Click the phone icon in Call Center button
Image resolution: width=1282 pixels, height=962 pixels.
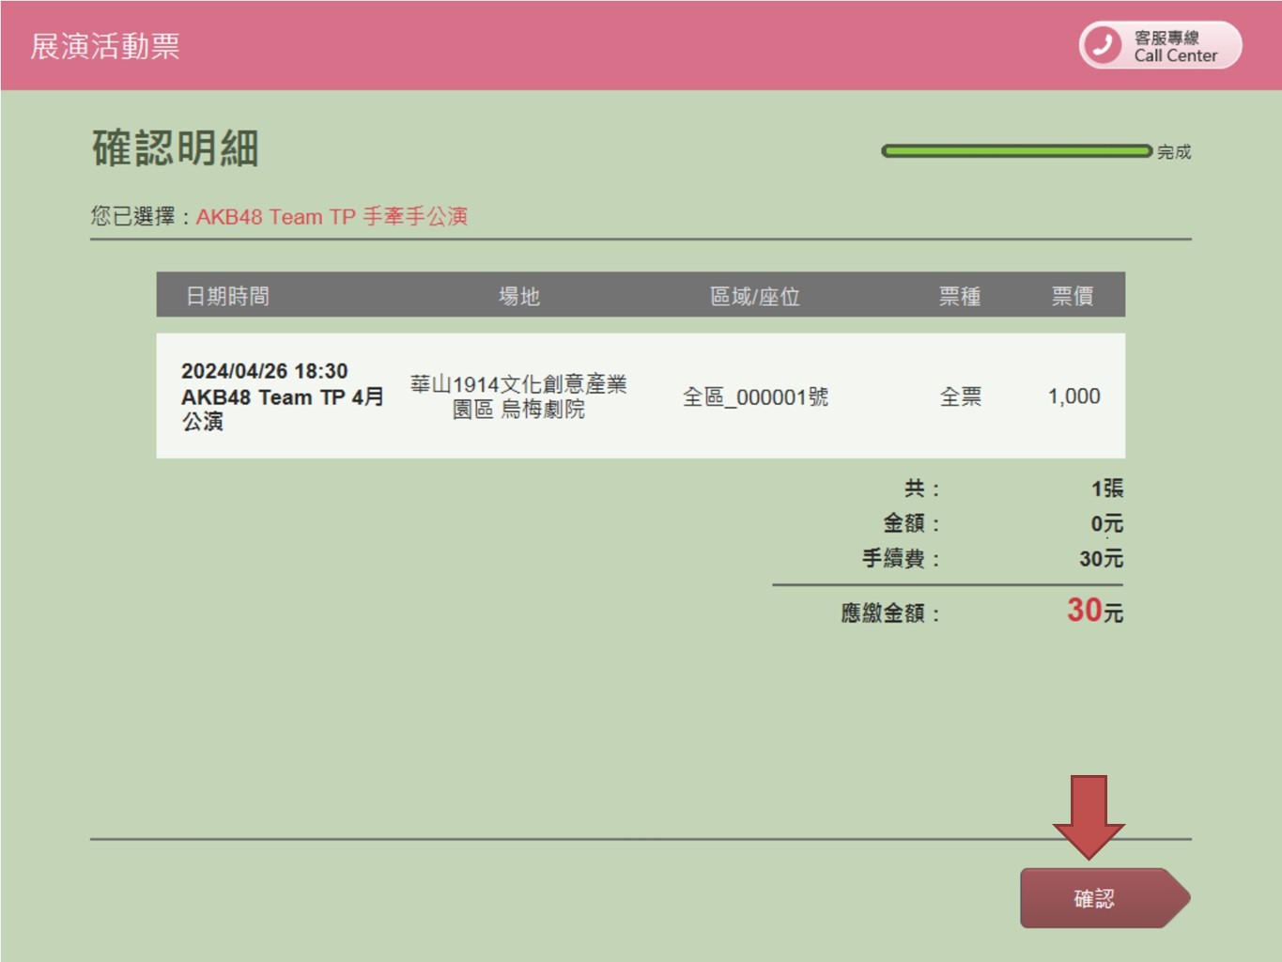(1103, 45)
